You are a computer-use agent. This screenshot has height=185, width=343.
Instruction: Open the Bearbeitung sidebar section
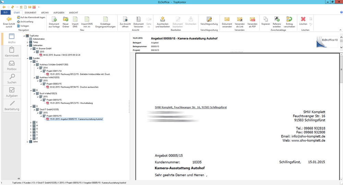(12, 106)
